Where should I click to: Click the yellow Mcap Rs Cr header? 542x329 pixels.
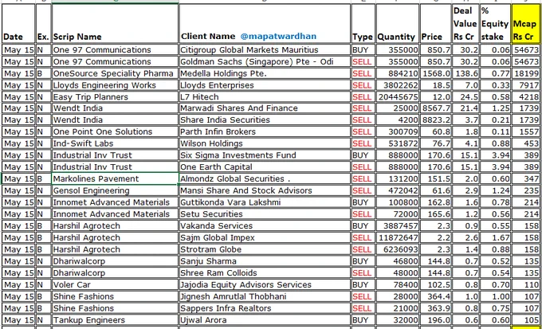525,24
